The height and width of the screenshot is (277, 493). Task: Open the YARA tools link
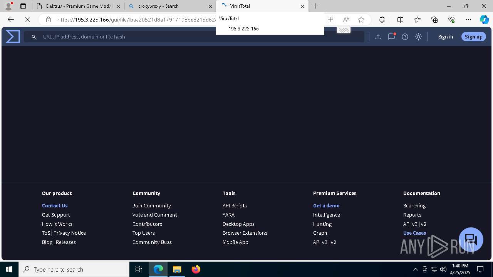(228, 215)
